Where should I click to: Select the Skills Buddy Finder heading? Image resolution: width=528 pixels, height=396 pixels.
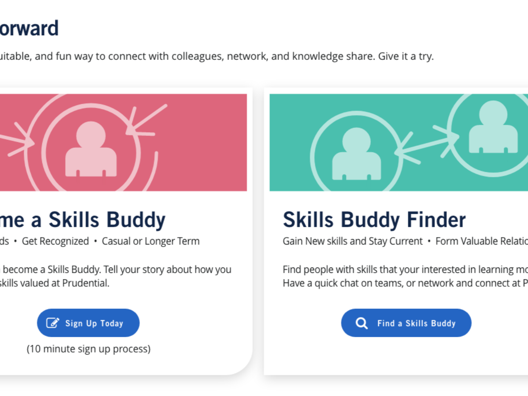coord(374,220)
